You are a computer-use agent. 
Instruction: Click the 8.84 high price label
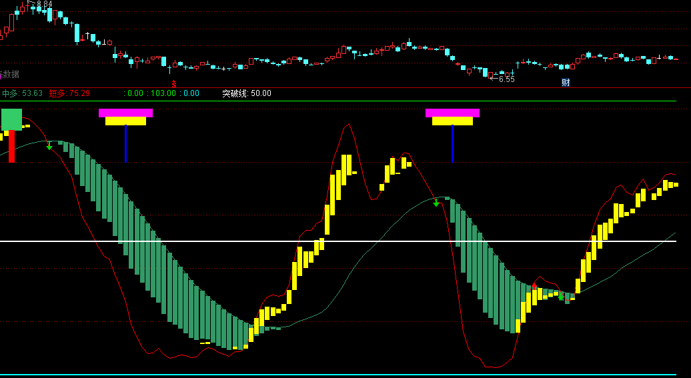point(43,4)
